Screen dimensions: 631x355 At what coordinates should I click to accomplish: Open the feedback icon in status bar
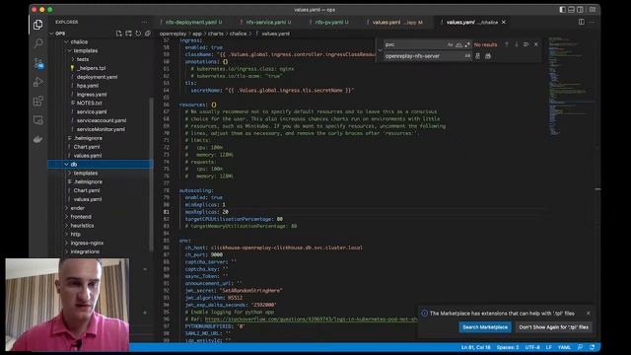(580, 347)
